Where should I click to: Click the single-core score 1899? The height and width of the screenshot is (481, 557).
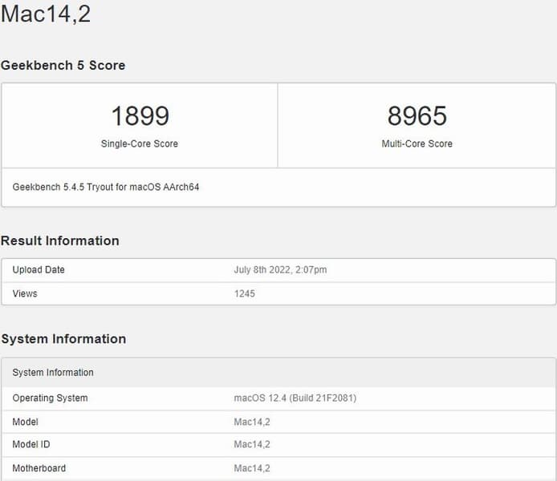[x=140, y=115]
